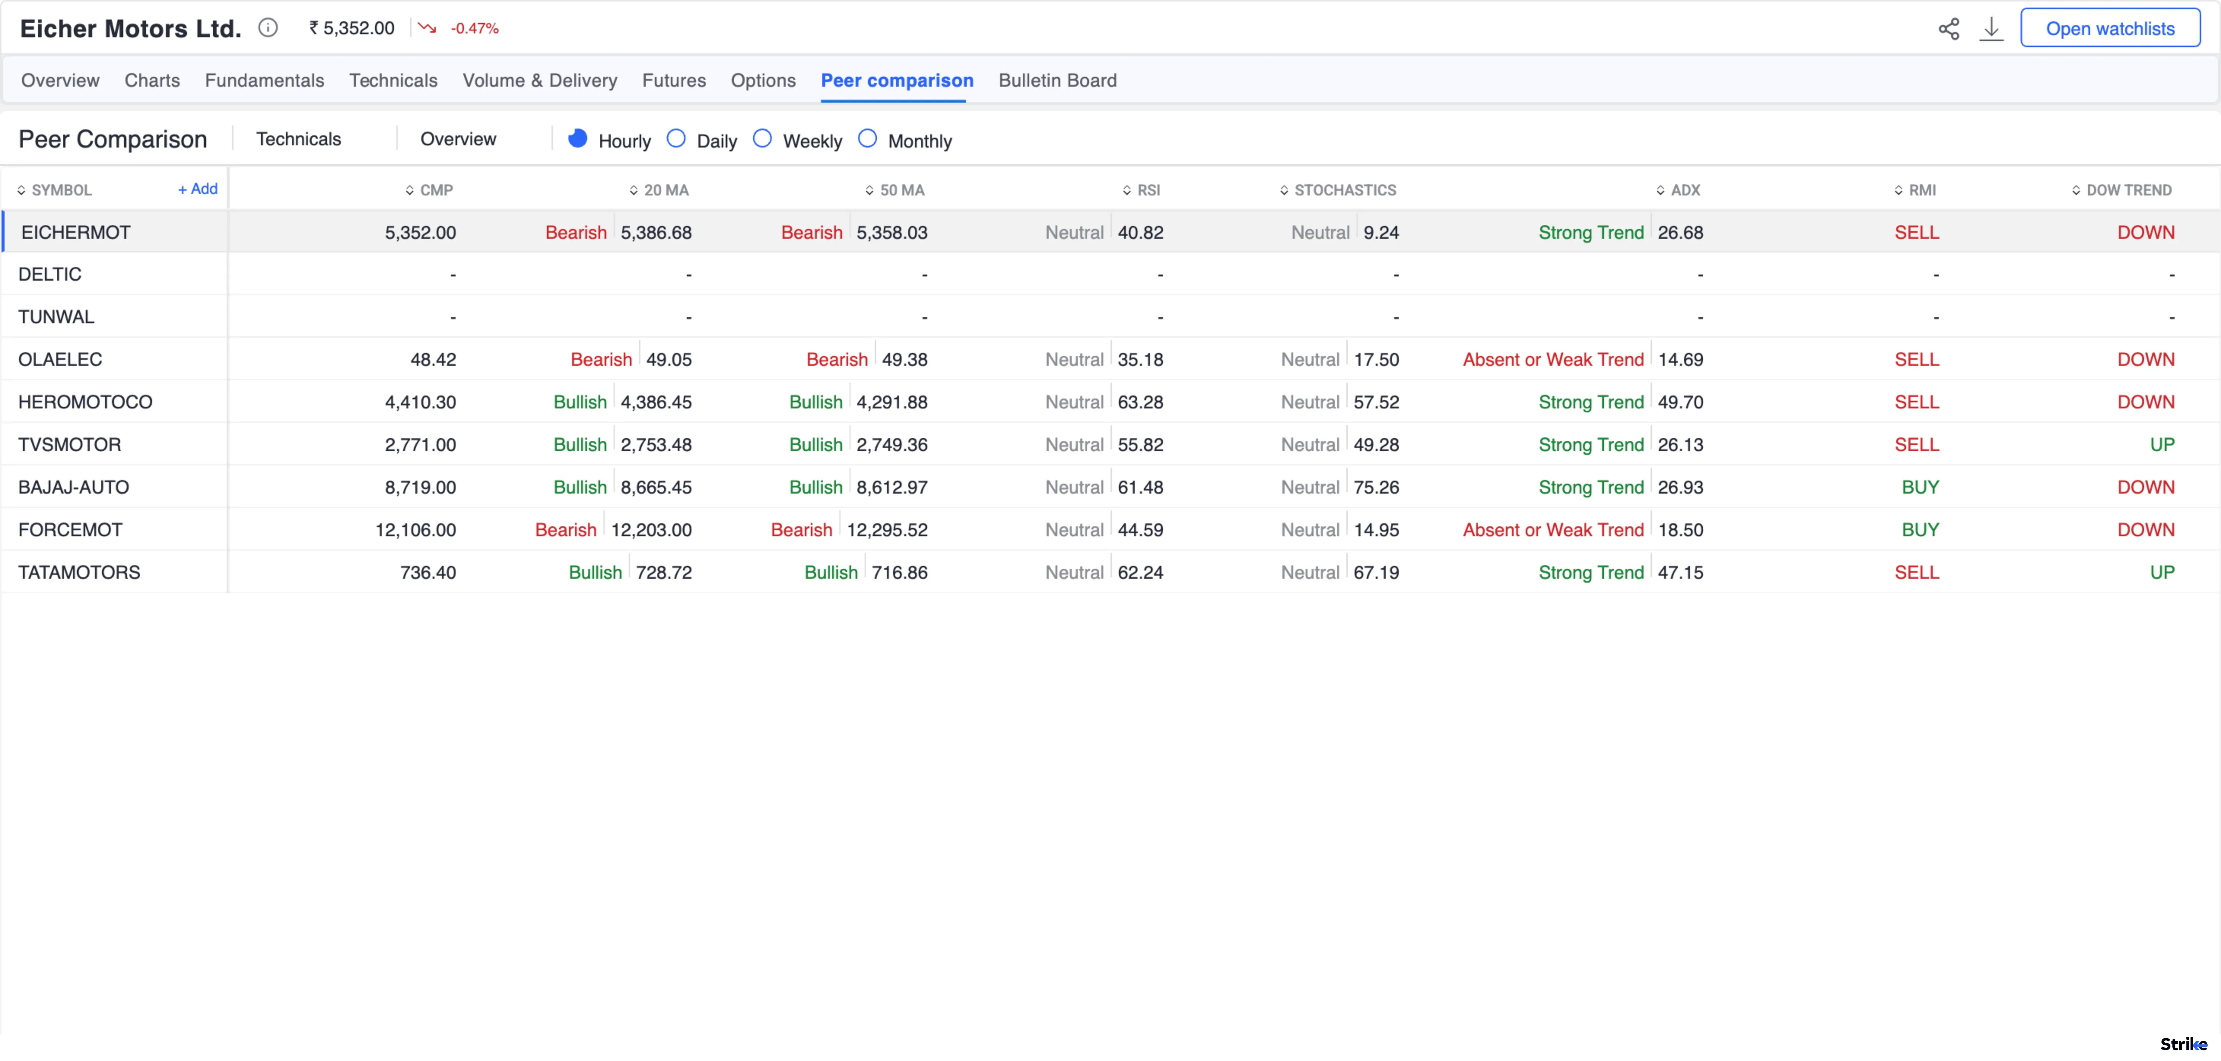
Task: Sort by CMP column
Action: pos(429,190)
